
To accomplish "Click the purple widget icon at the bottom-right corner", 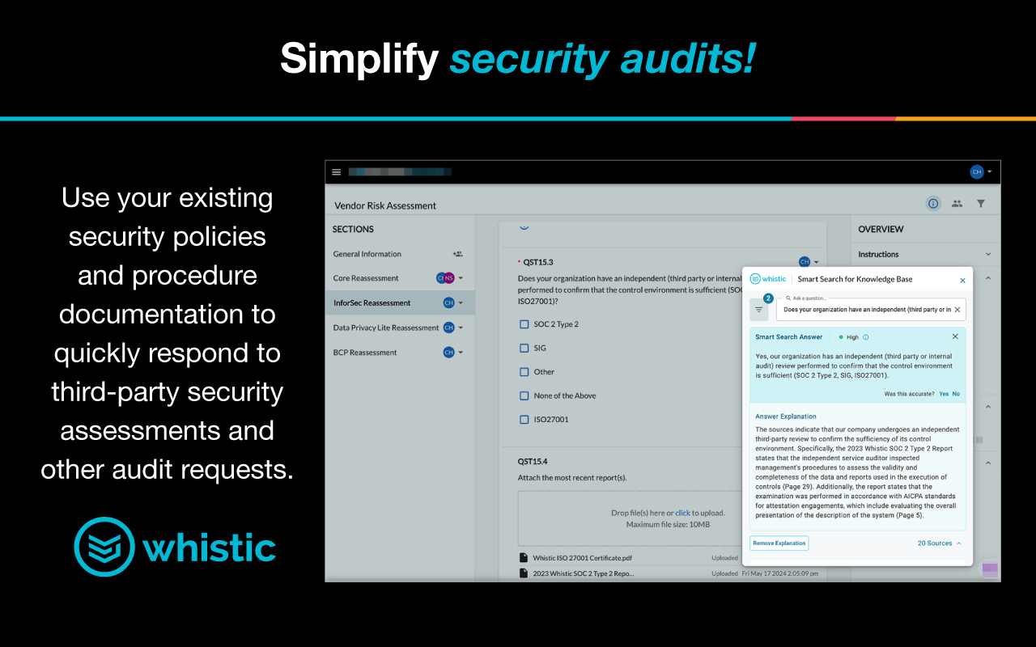I will click(x=990, y=569).
